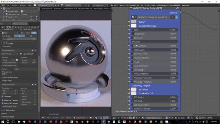Open the Render menu
Viewport: 220px width, 124px height.
(14, 5)
